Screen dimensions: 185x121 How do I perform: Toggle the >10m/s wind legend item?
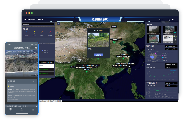[x=171, y=52]
